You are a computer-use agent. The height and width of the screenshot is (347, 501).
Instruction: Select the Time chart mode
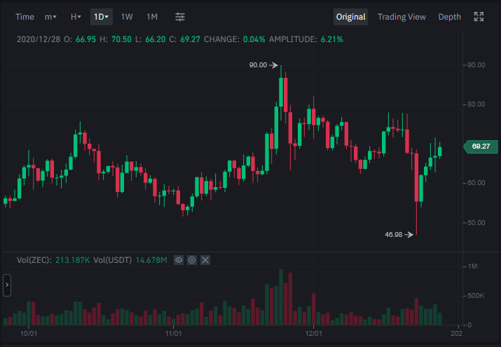25,17
